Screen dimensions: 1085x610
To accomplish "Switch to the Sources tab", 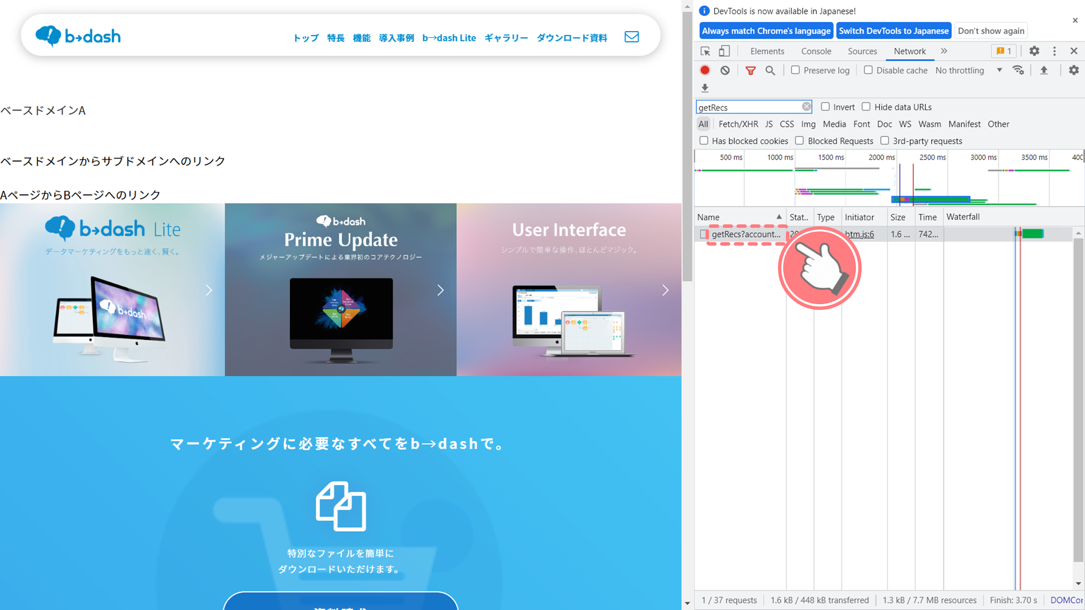I will point(862,51).
